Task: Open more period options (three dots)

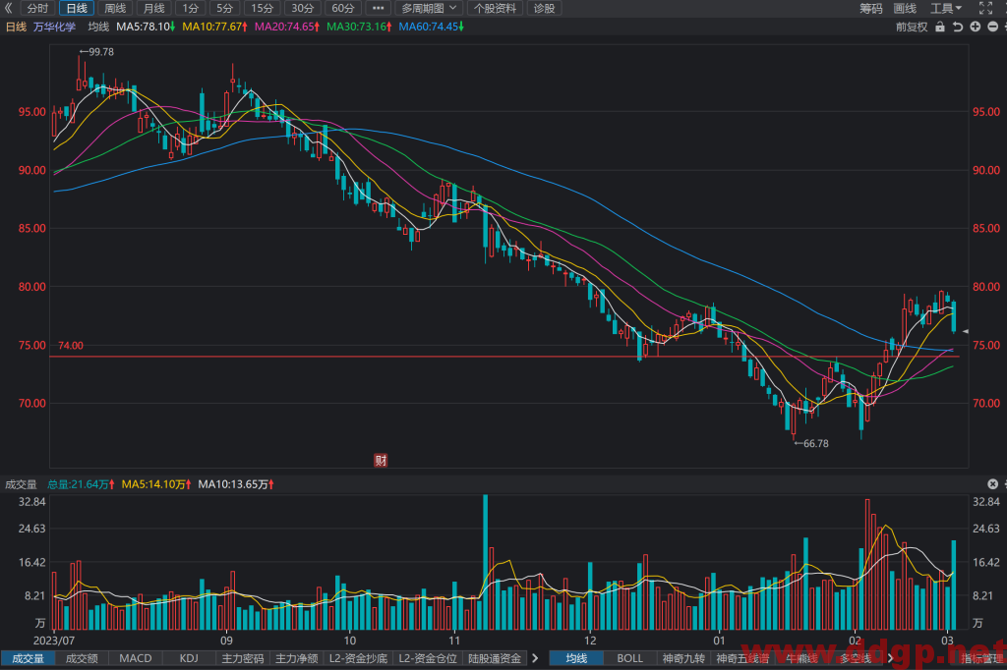Action: [378, 8]
